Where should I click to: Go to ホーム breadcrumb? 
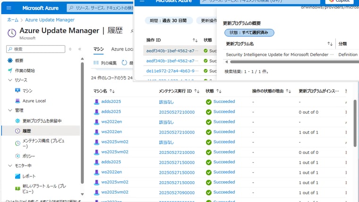(13, 20)
